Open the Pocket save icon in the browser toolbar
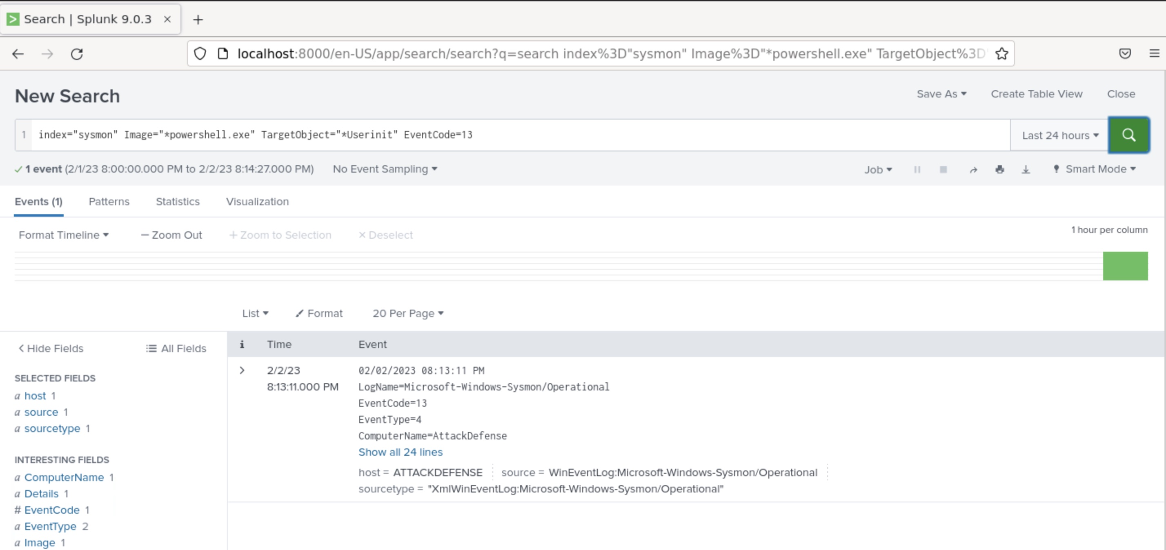Viewport: 1166px width, 550px height. pyautogui.click(x=1125, y=54)
